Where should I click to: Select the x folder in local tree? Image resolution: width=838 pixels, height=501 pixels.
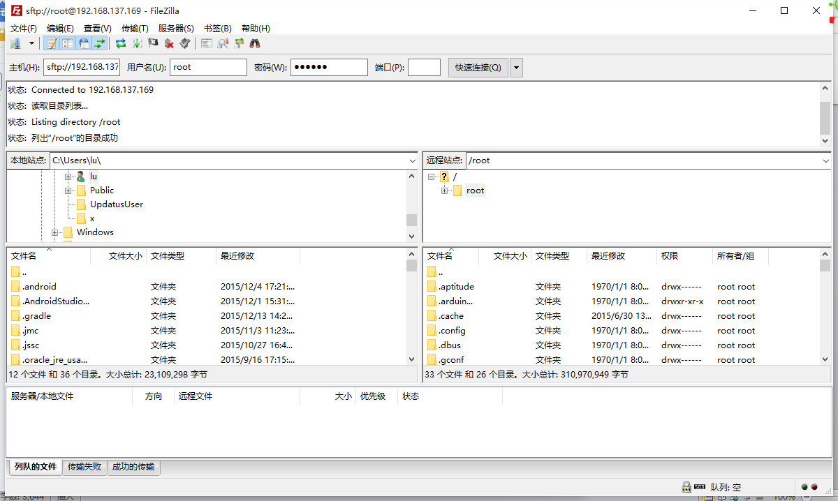click(x=91, y=218)
